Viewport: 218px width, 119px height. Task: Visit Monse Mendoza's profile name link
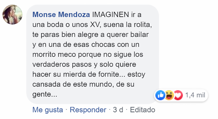[61, 15]
